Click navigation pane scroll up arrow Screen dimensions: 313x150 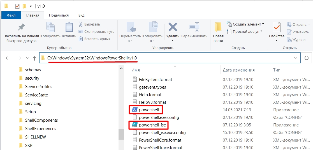coord(121,68)
